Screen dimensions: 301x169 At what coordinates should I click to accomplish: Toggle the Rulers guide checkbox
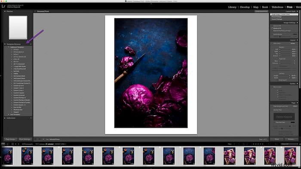pyautogui.click(x=277, y=91)
